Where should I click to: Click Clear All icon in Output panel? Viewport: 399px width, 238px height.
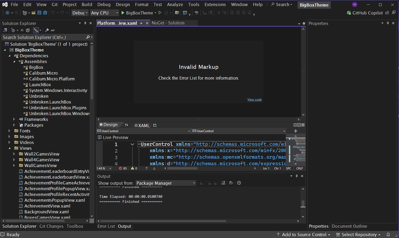point(223,183)
